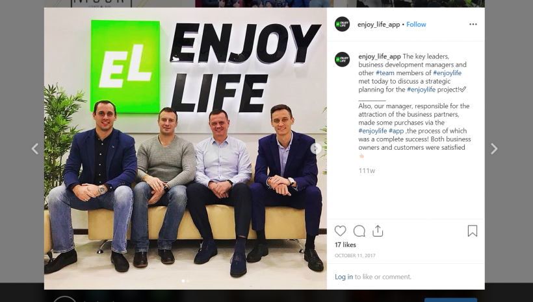Click enjoy_life_app avatar beside caption
Image resolution: width=533 pixels, height=302 pixels.
[342, 60]
